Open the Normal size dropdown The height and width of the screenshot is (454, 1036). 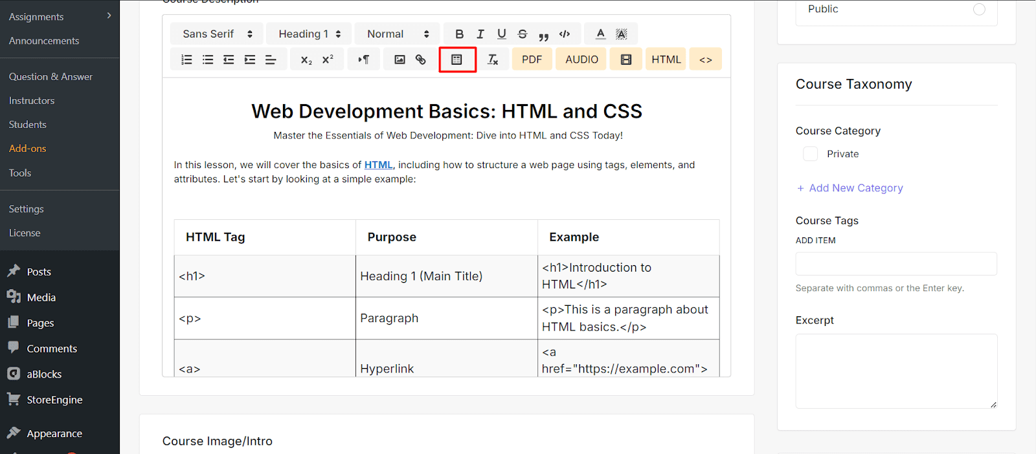398,34
